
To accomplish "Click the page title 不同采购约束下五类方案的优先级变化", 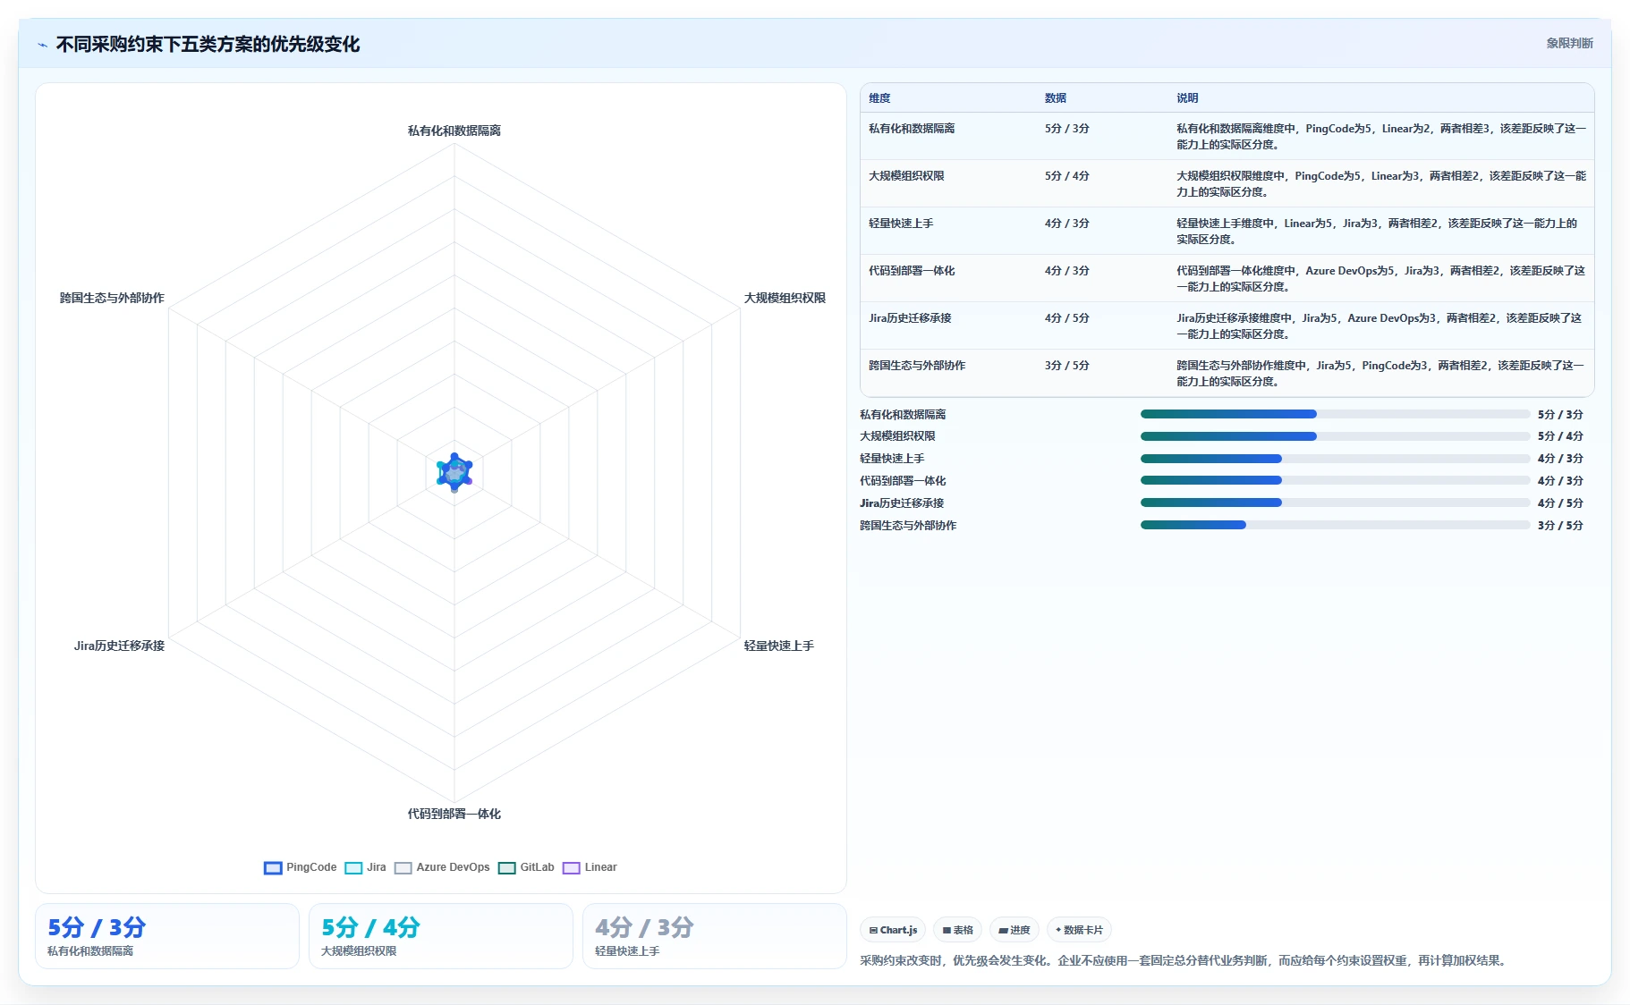I will [208, 45].
